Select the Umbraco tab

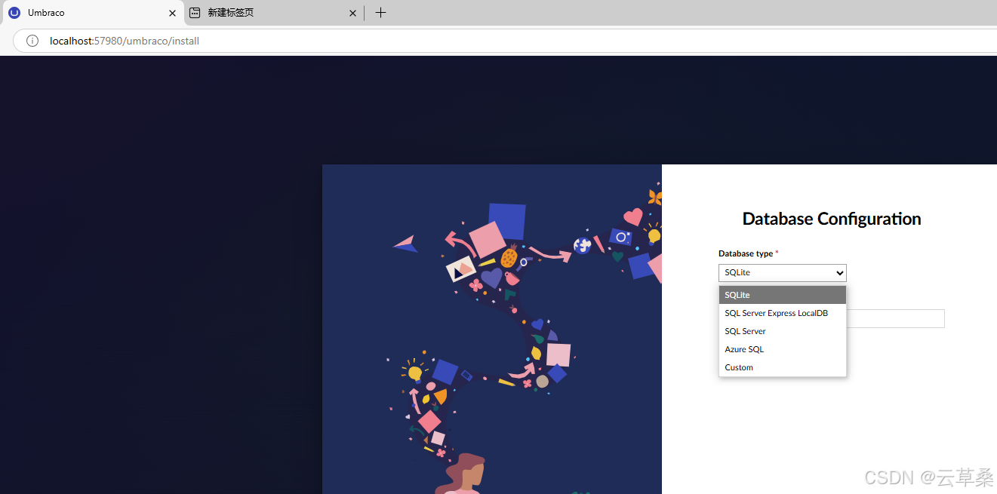[x=92, y=13]
